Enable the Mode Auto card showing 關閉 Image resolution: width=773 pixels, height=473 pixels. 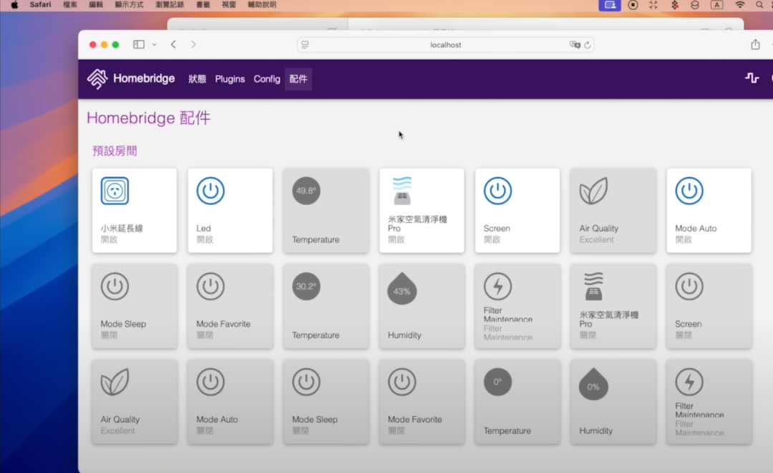click(x=230, y=402)
